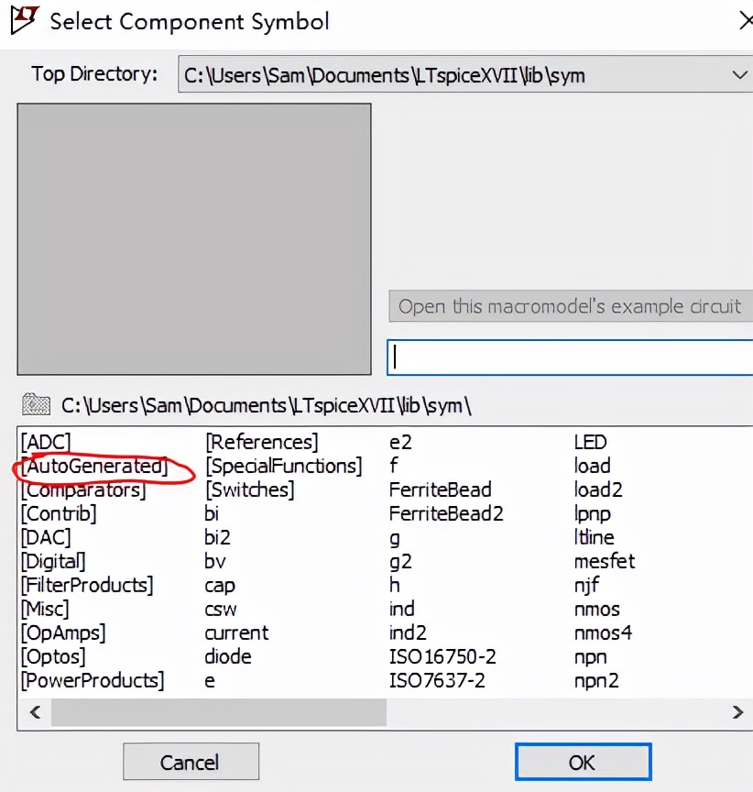This screenshot has width=753, height=792.
Task: Select the nmos symbol
Action: click(x=597, y=610)
